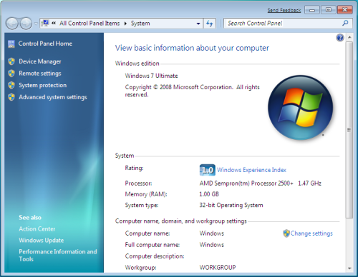
Task: Click the Workgroup label
Action: pyautogui.click(x=140, y=268)
